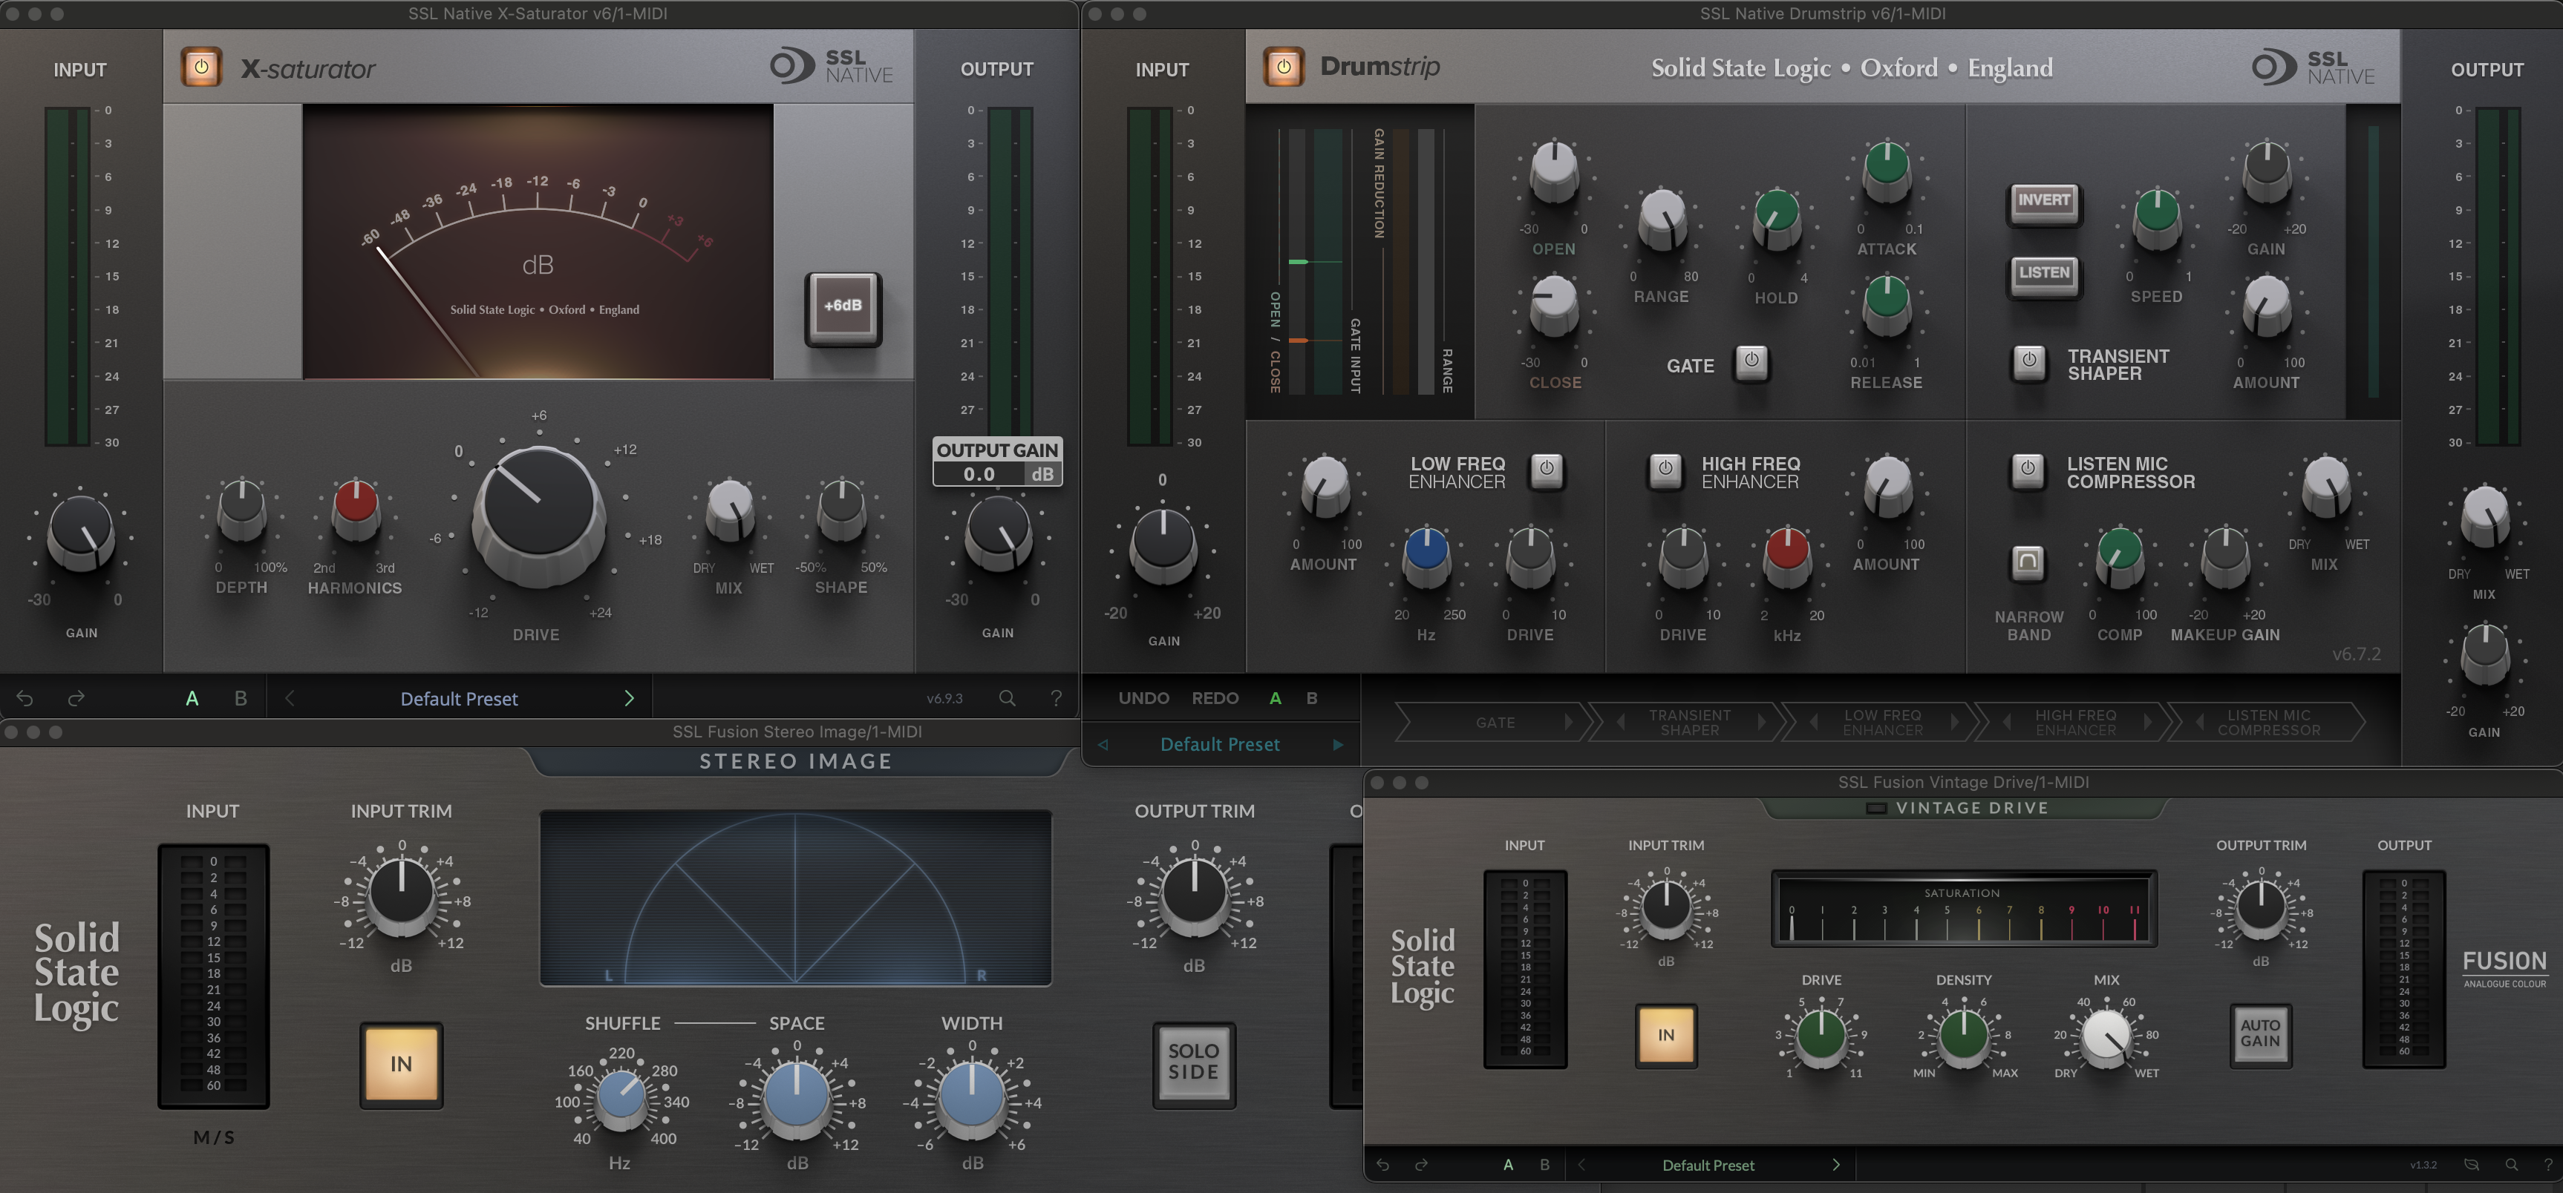Click Vintage Drive undo arrow icon
2563x1193 pixels.
point(1383,1165)
